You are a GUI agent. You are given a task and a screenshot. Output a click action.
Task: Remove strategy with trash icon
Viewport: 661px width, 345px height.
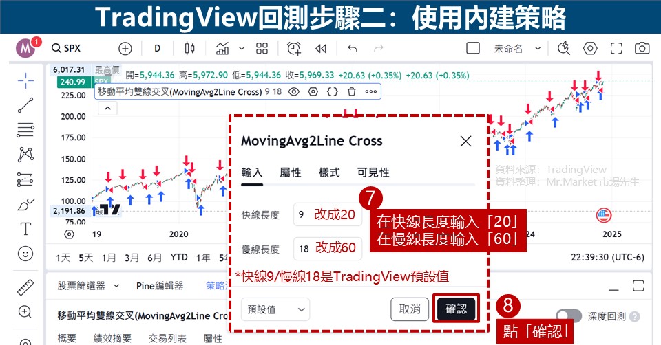coord(352,91)
